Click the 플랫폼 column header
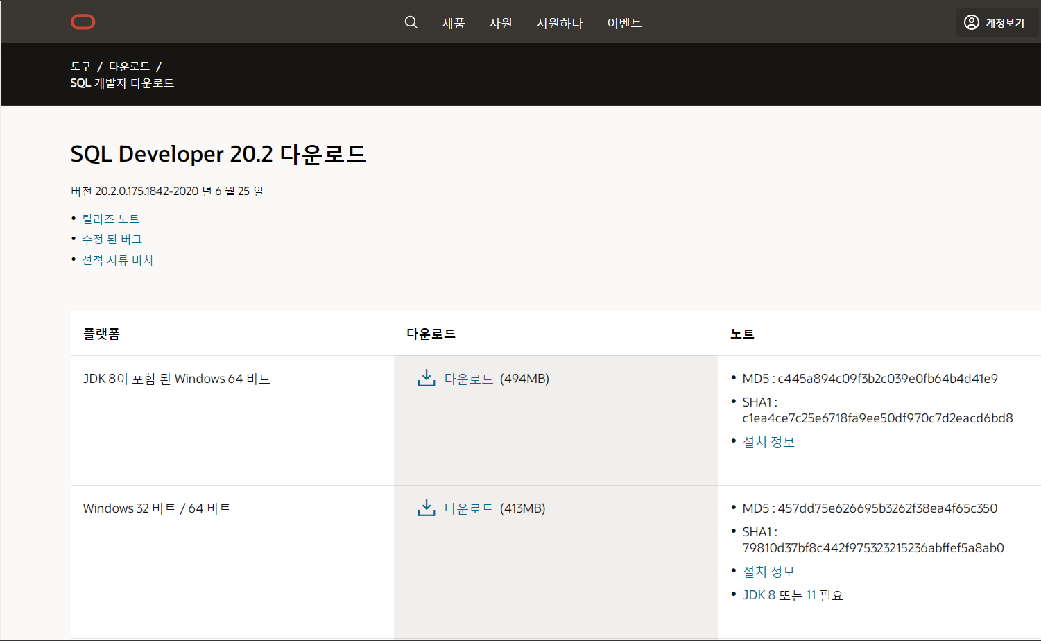Image resolution: width=1041 pixels, height=641 pixels. point(101,334)
